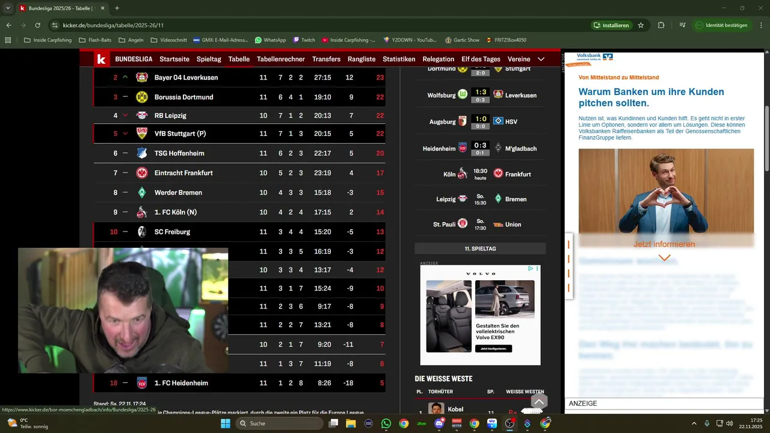Open the Tabellenrechner nav item
The image size is (770, 433).
281,59
